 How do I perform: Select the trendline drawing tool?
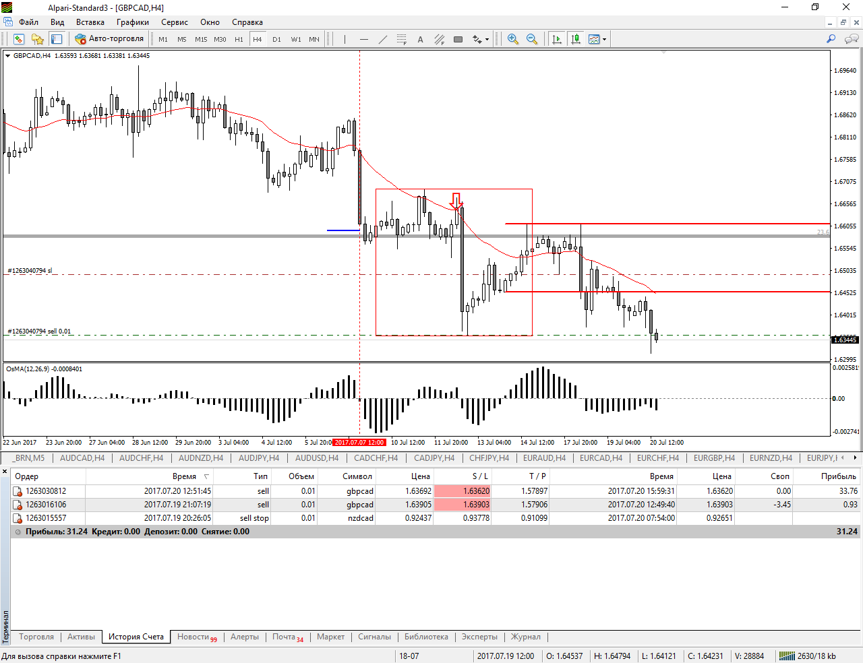(x=382, y=39)
